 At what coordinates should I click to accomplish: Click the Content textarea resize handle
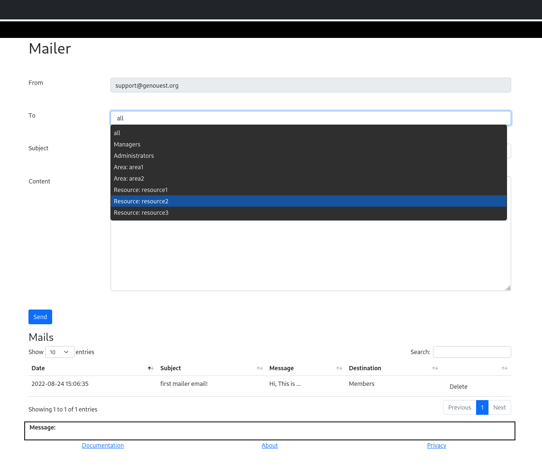pyautogui.click(x=508, y=288)
